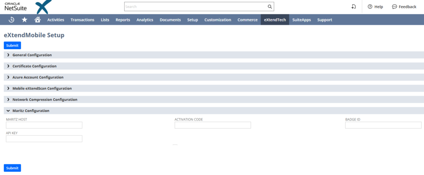Click the bottom Submit button
Screen dimensions: 424x175
click(12, 168)
